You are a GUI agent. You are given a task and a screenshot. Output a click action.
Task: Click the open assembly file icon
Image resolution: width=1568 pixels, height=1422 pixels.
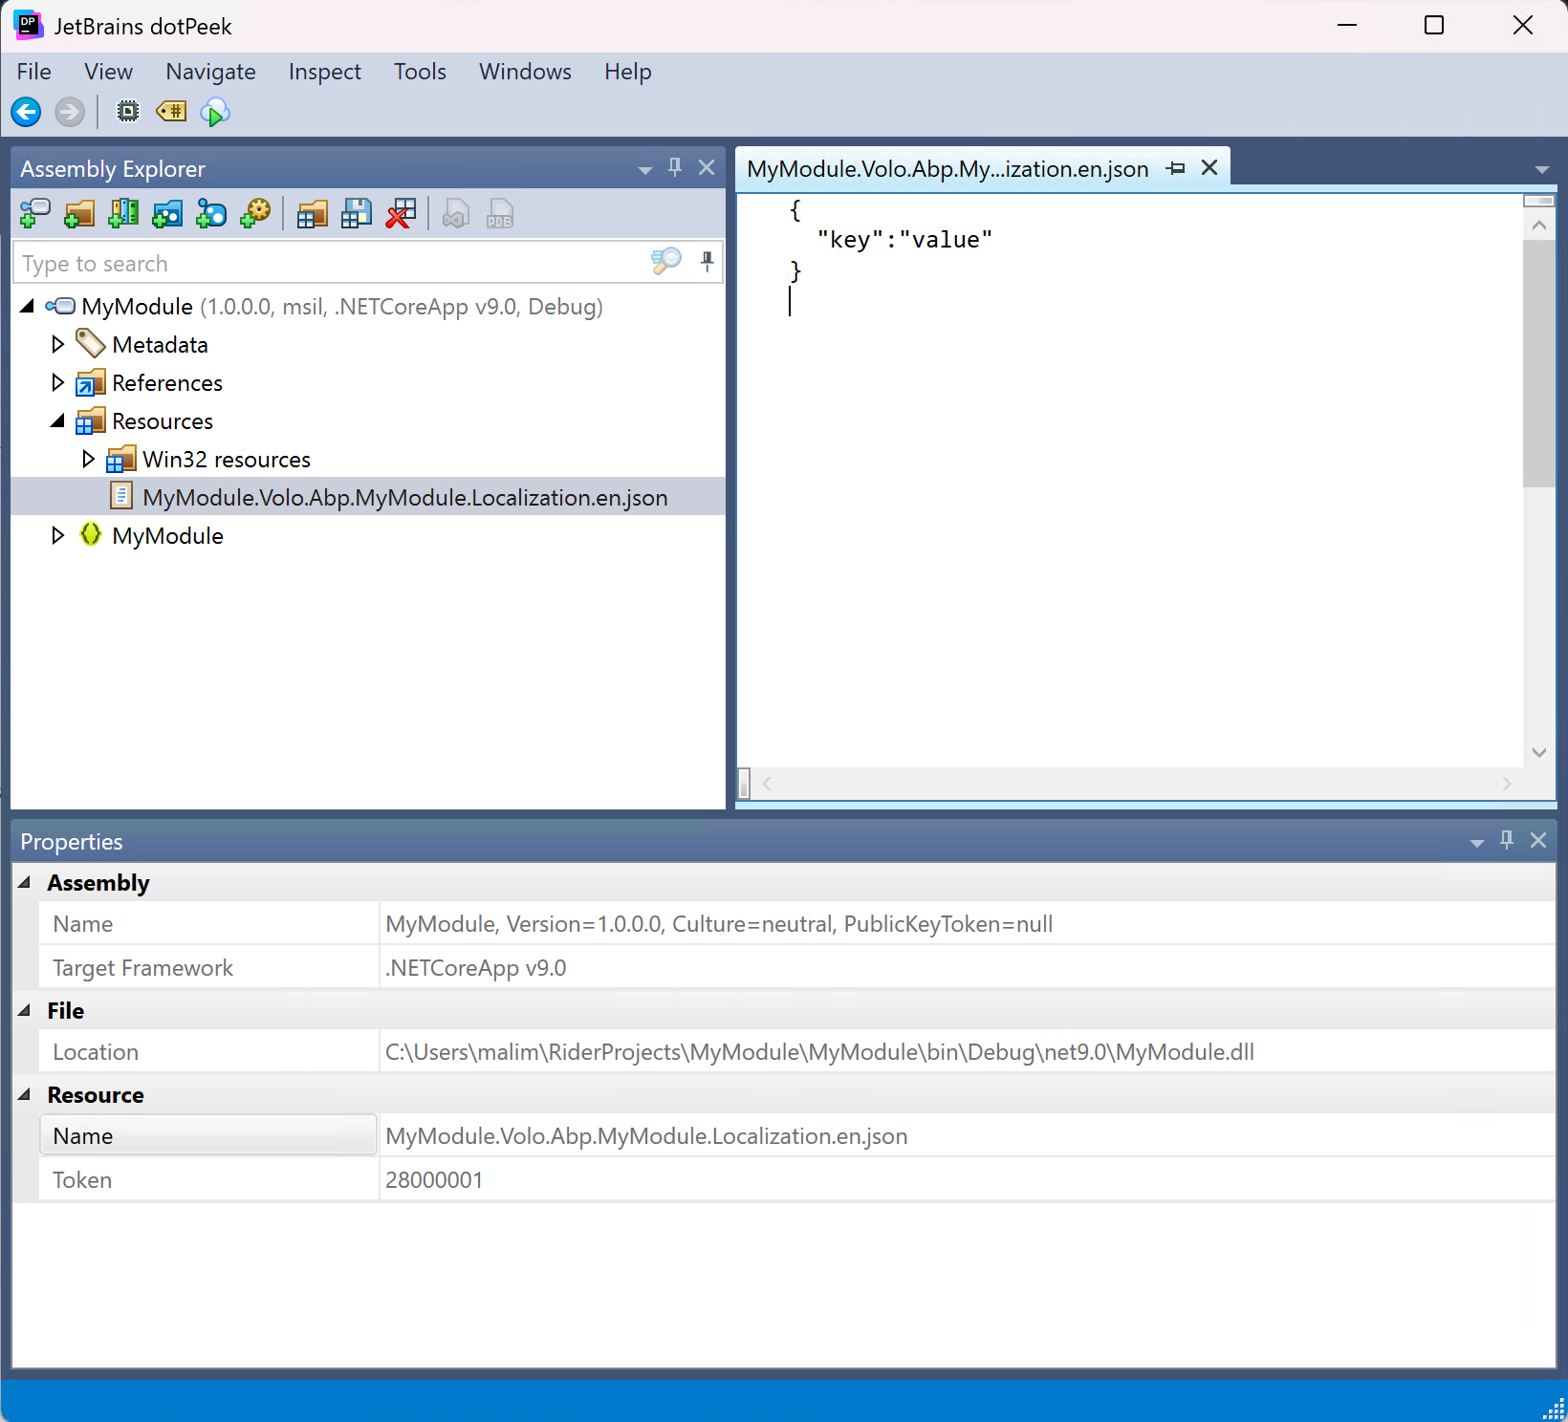click(35, 213)
